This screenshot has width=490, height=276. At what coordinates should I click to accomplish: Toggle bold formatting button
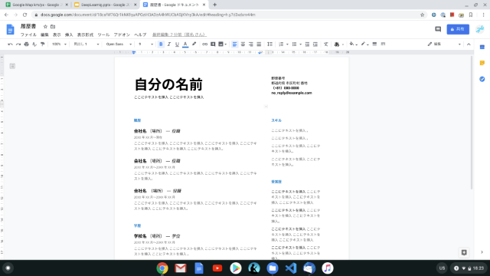pos(161,44)
